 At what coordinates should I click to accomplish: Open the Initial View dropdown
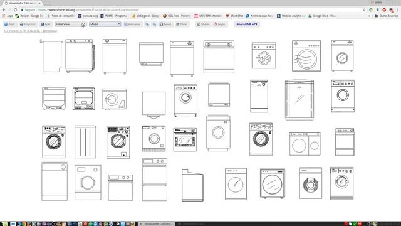coord(71,24)
